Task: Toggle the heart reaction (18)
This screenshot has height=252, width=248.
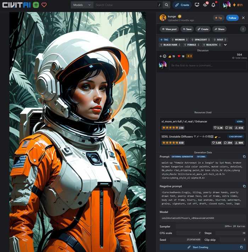Action: [181, 56]
